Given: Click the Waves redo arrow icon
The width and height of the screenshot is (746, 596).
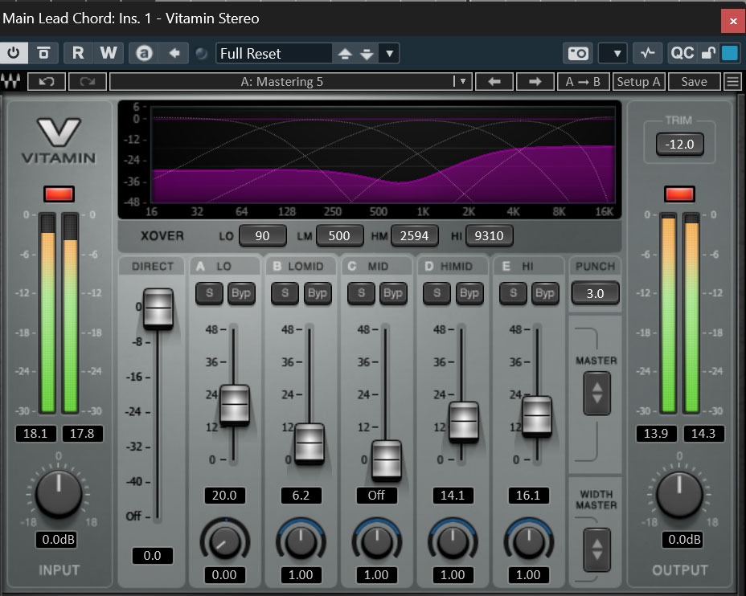Looking at the screenshot, I should point(87,81).
